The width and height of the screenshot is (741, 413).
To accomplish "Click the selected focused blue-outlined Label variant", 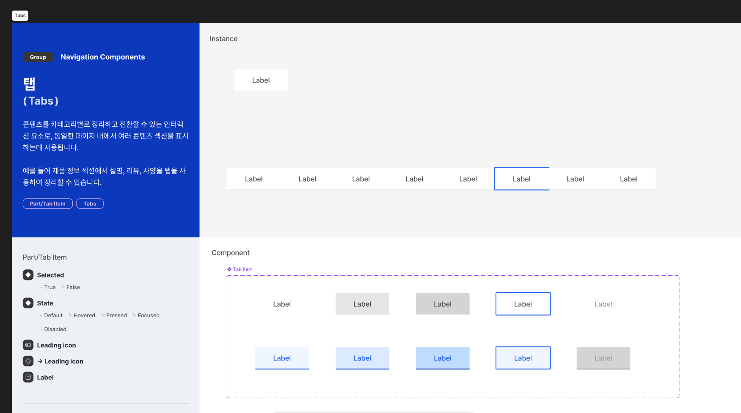I will pos(523,358).
